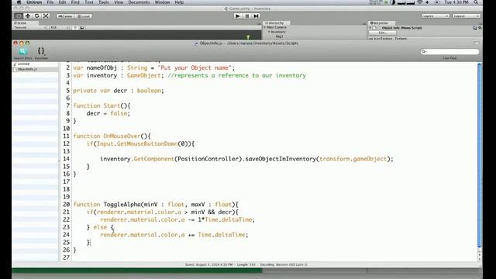The image size is (496, 279).
Task: Open the Documents menu
Action: 139,2
